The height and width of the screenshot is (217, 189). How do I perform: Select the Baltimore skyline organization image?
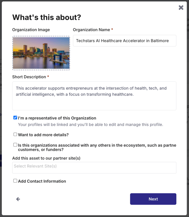[41, 53]
